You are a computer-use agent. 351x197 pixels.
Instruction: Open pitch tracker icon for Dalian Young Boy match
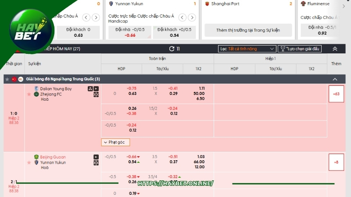(x=96, y=95)
